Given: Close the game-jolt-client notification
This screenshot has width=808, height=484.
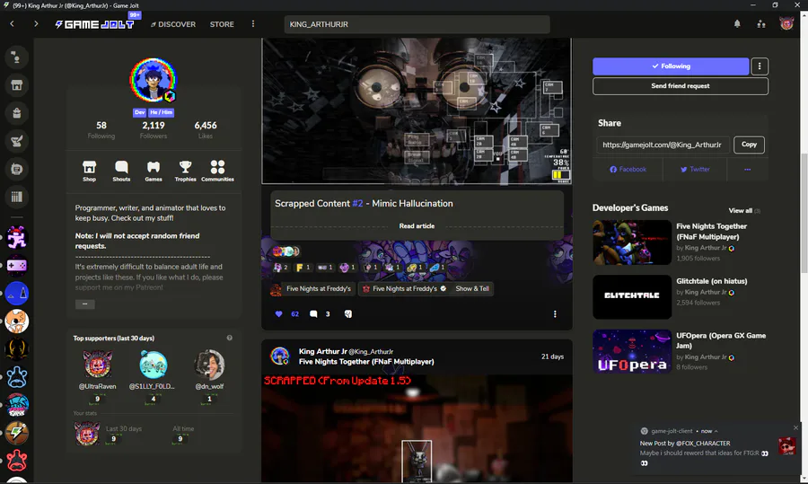Looking at the screenshot, I should tap(795, 427).
